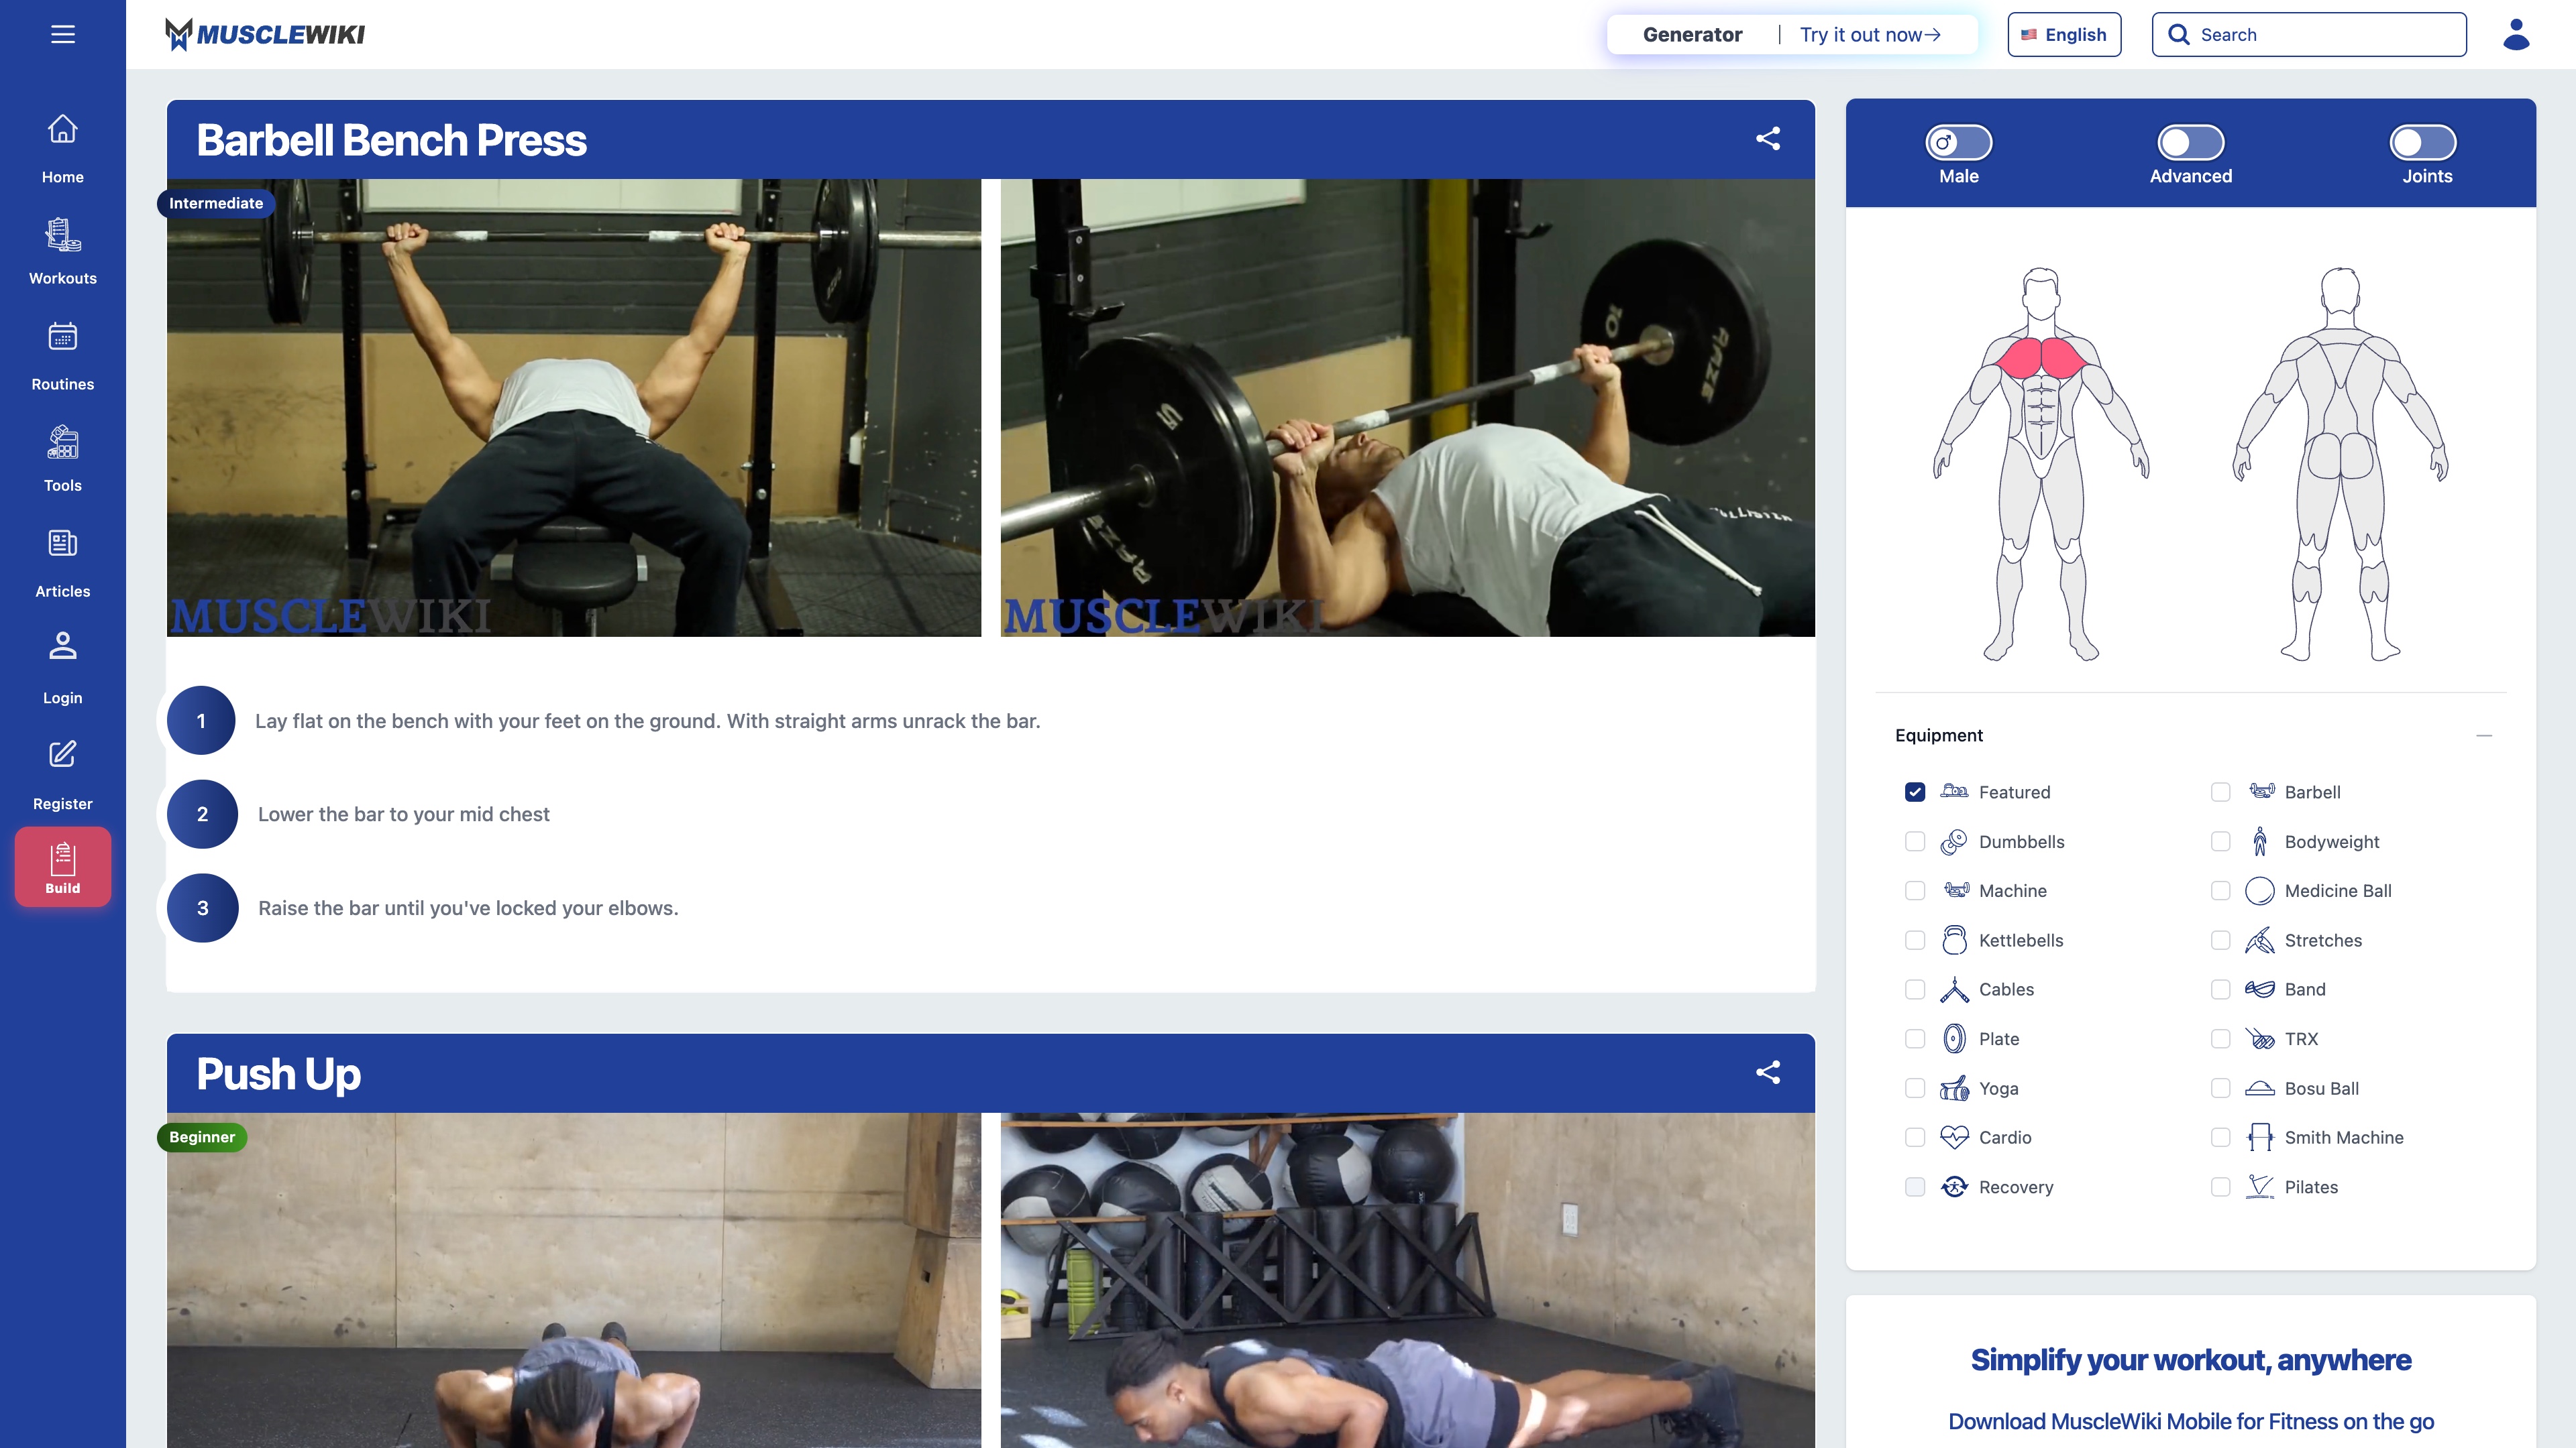Click the Generator label
This screenshot has width=2576, height=1448.
tap(1692, 35)
